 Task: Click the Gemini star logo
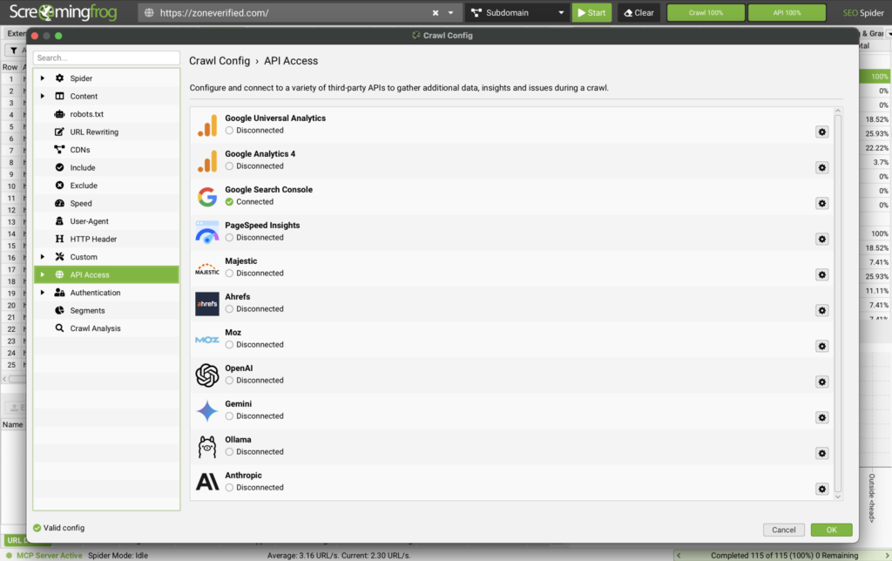pos(207,411)
